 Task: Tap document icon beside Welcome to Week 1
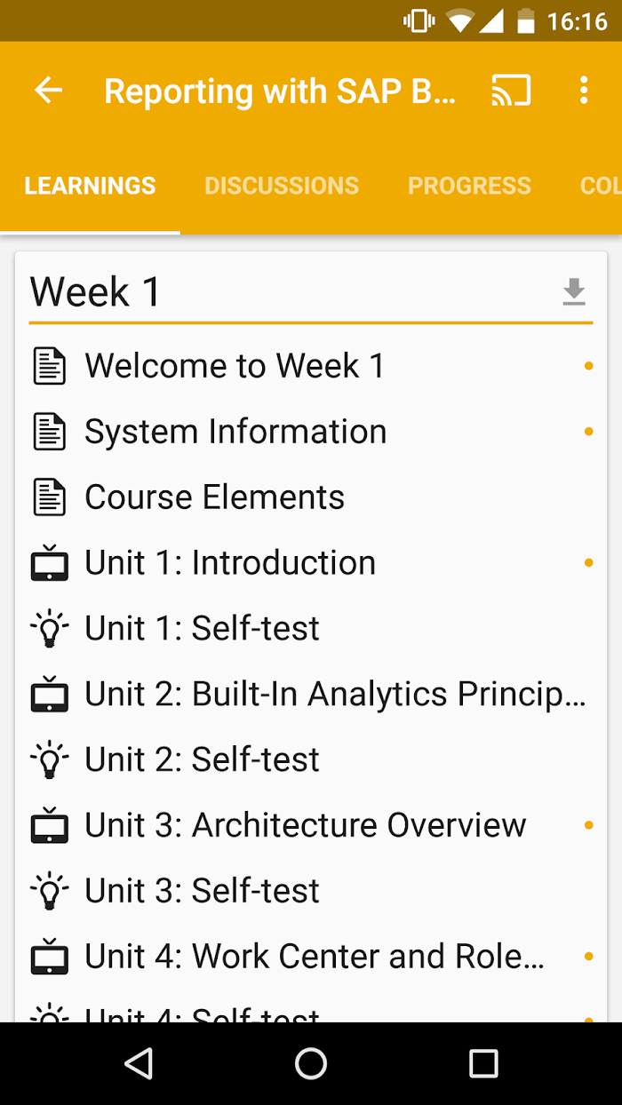pos(50,366)
